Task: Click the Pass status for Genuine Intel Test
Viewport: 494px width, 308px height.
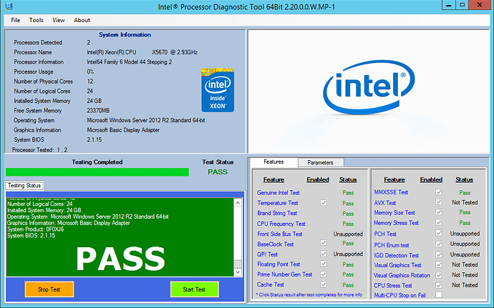Action: [x=348, y=192]
